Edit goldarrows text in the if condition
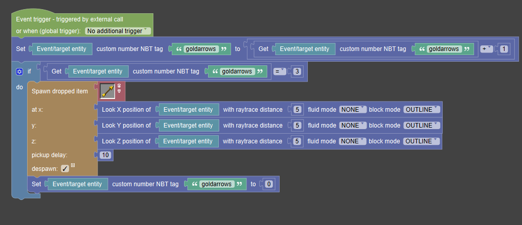522x225 pixels. point(237,71)
